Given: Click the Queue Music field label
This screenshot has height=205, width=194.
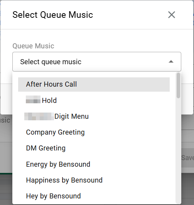Looking at the screenshot, I should (33, 46).
